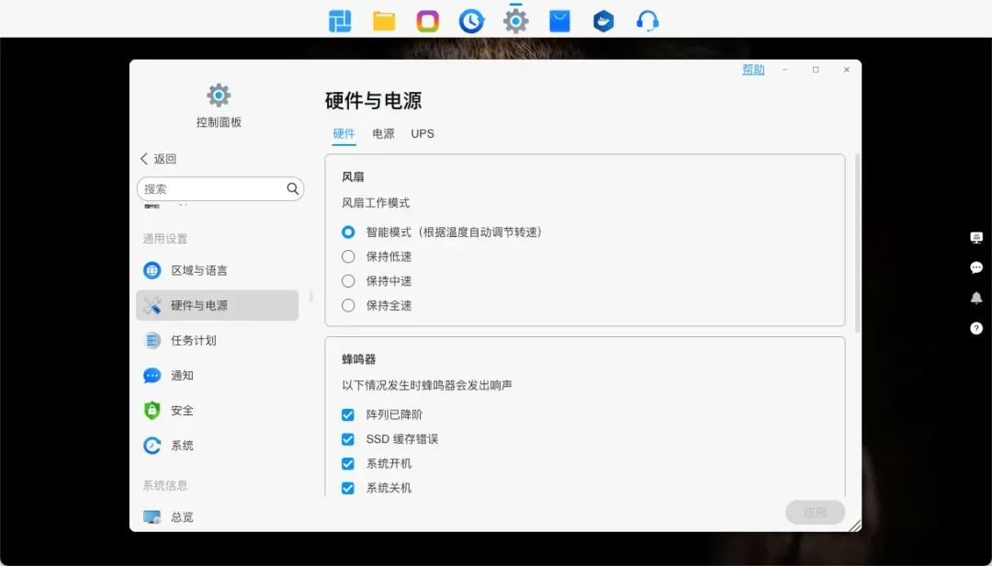The width and height of the screenshot is (992, 566).
Task: Select the 保持全速 fan mode
Action: (x=348, y=305)
